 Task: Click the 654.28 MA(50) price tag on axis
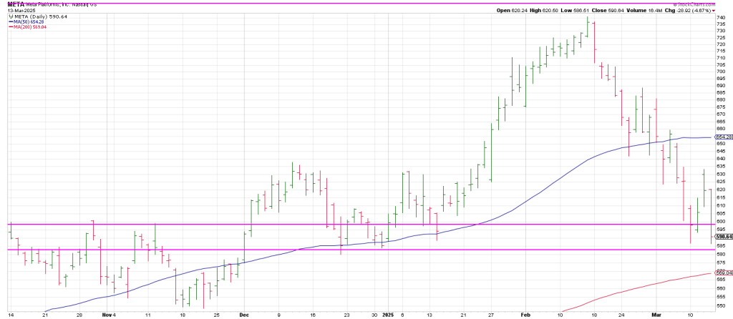pyautogui.click(x=724, y=136)
